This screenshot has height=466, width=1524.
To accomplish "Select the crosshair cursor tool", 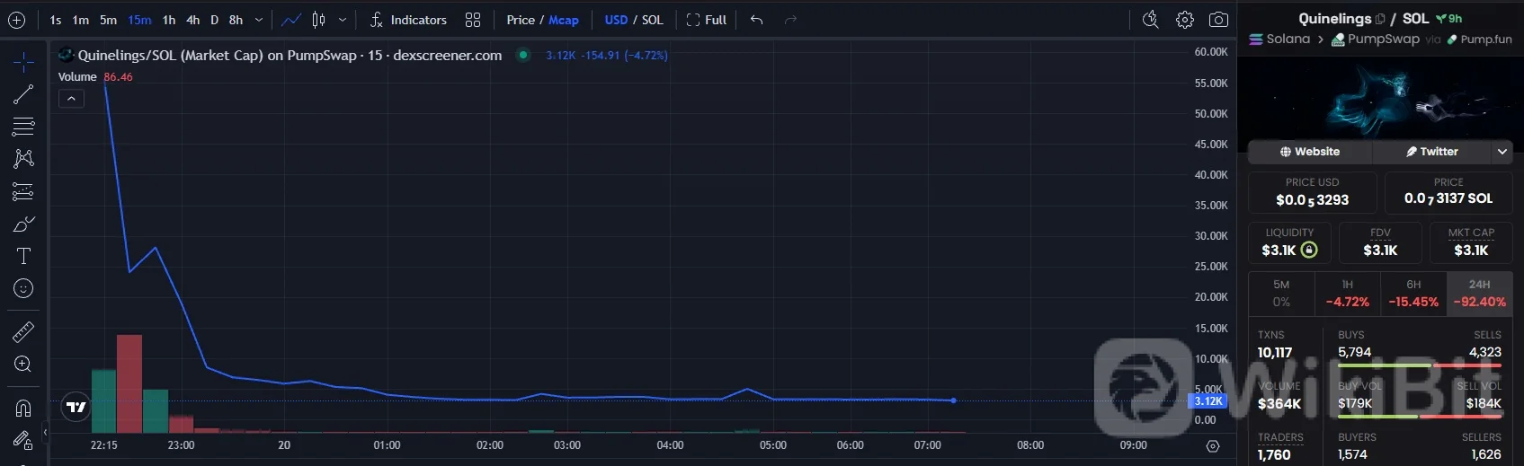I will tap(23, 61).
